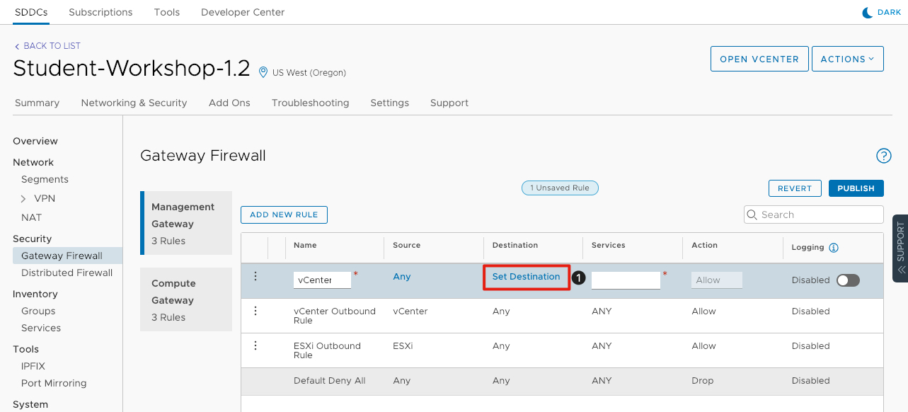
Task: Open the Support side panel tab
Action: click(x=900, y=248)
